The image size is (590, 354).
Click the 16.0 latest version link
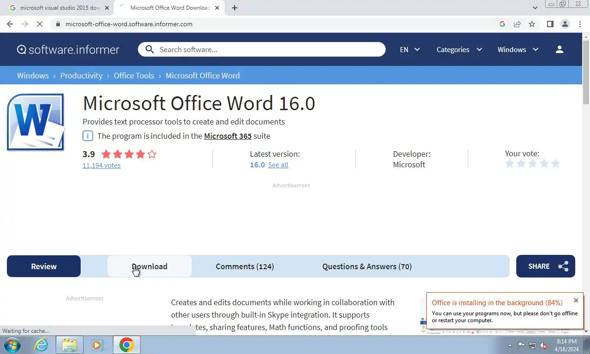(x=257, y=165)
